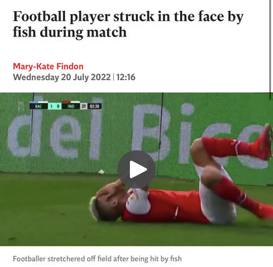Click the small white object on the grass

click(x=101, y=172)
